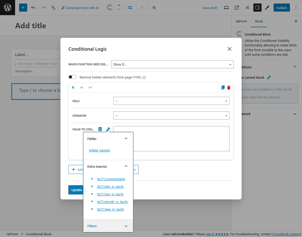
Task: Click the pencil edit icon in Conditions panel
Action: coord(269,77)
